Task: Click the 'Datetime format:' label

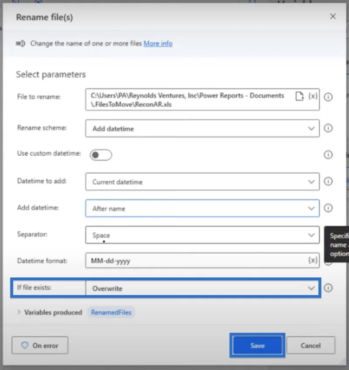Action: [x=42, y=261]
